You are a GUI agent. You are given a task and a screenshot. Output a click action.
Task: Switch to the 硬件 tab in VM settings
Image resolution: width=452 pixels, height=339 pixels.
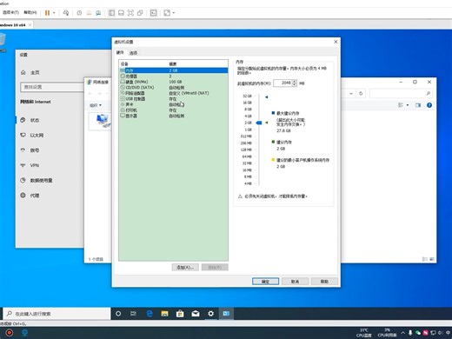pyautogui.click(x=120, y=52)
